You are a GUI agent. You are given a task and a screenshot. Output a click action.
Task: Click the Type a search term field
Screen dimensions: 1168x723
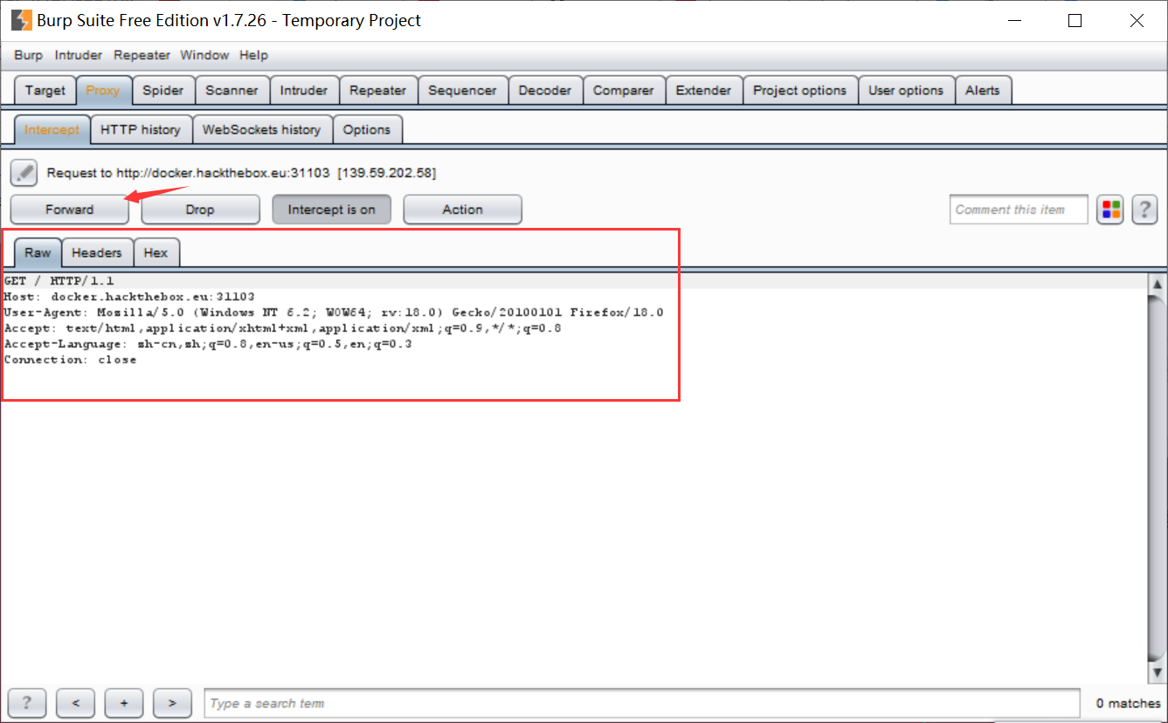pos(642,703)
